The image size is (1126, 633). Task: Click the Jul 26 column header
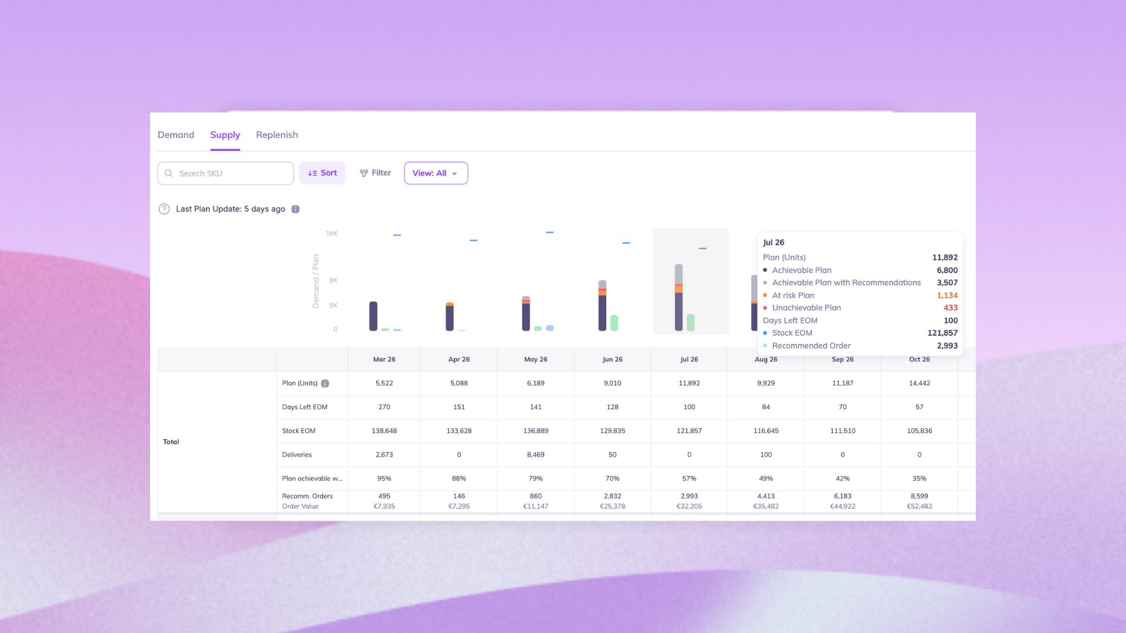pyautogui.click(x=689, y=359)
